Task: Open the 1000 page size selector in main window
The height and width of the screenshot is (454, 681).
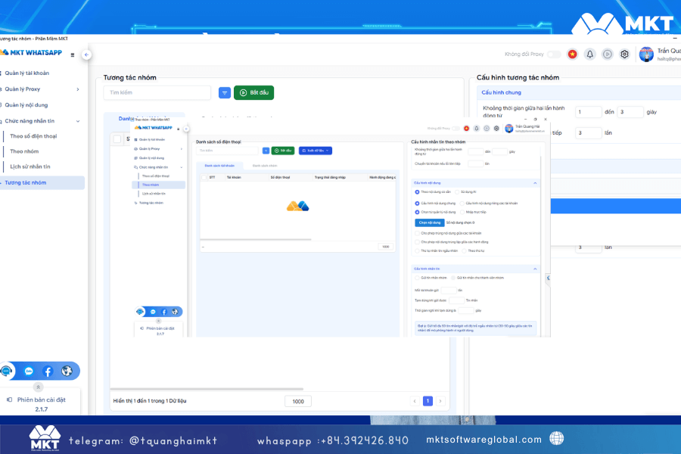Action: 298,402
